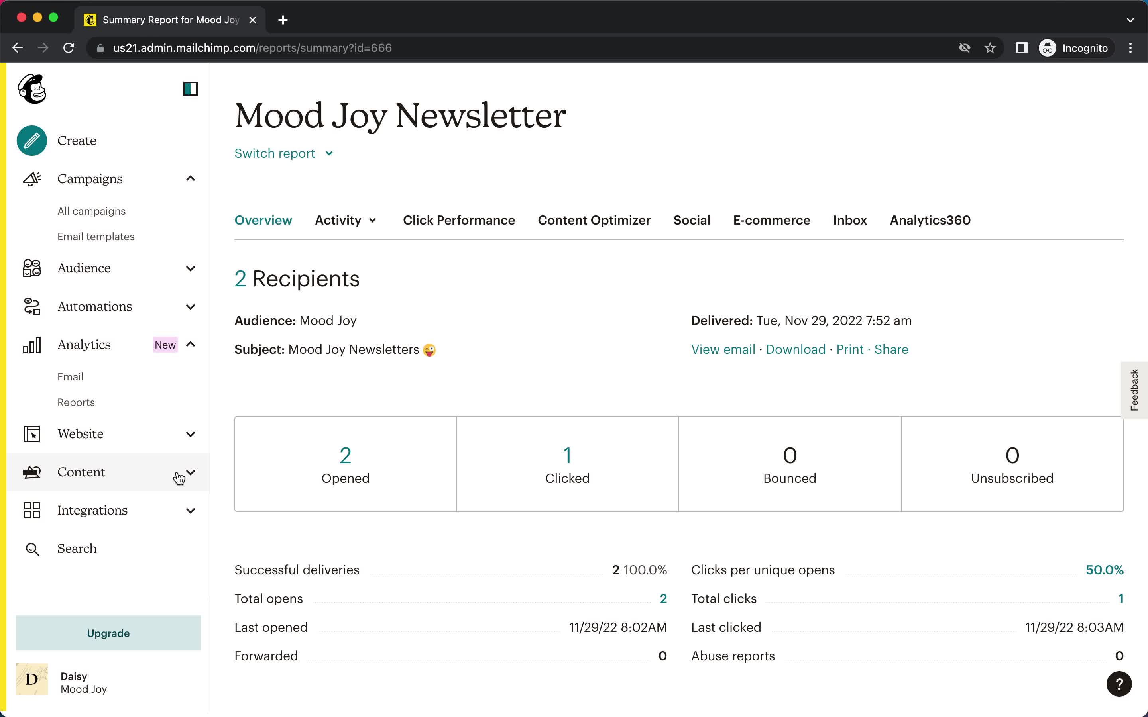The height and width of the screenshot is (717, 1148).
Task: Collapse the sidebar with the panel toggle icon
Action: pyautogui.click(x=190, y=89)
